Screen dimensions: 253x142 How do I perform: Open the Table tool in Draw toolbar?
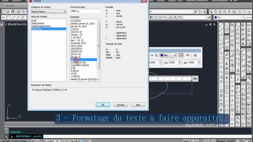221,105
